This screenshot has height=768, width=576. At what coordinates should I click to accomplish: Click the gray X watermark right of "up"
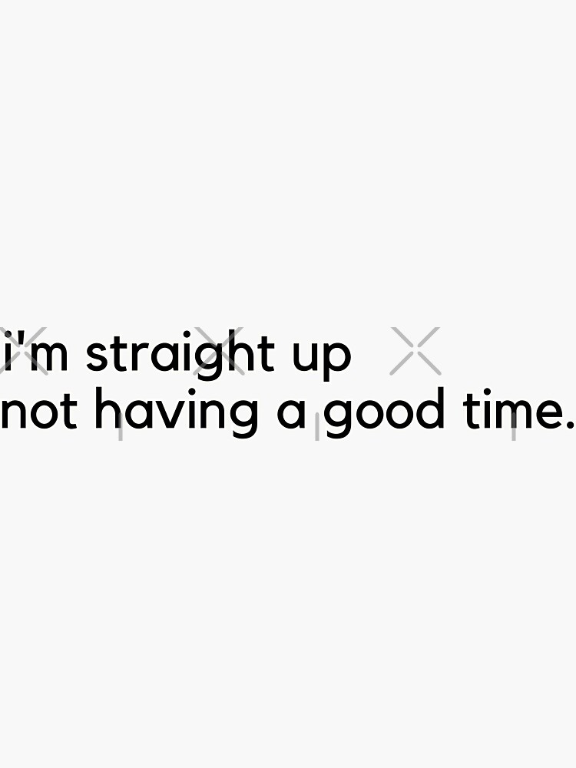(415, 351)
